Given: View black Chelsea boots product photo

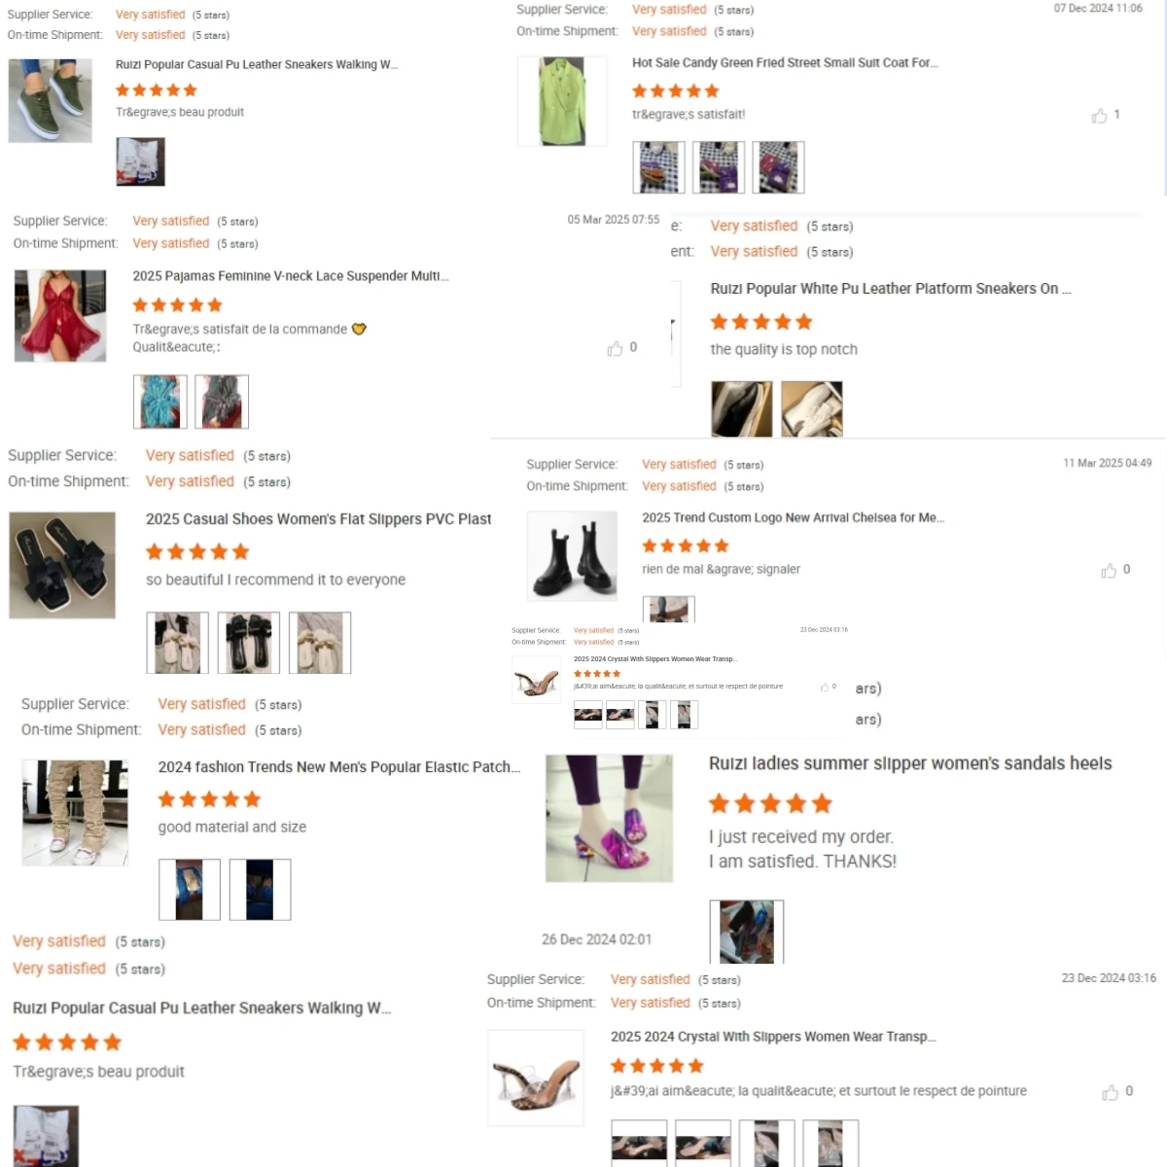Looking at the screenshot, I should click(x=572, y=555).
